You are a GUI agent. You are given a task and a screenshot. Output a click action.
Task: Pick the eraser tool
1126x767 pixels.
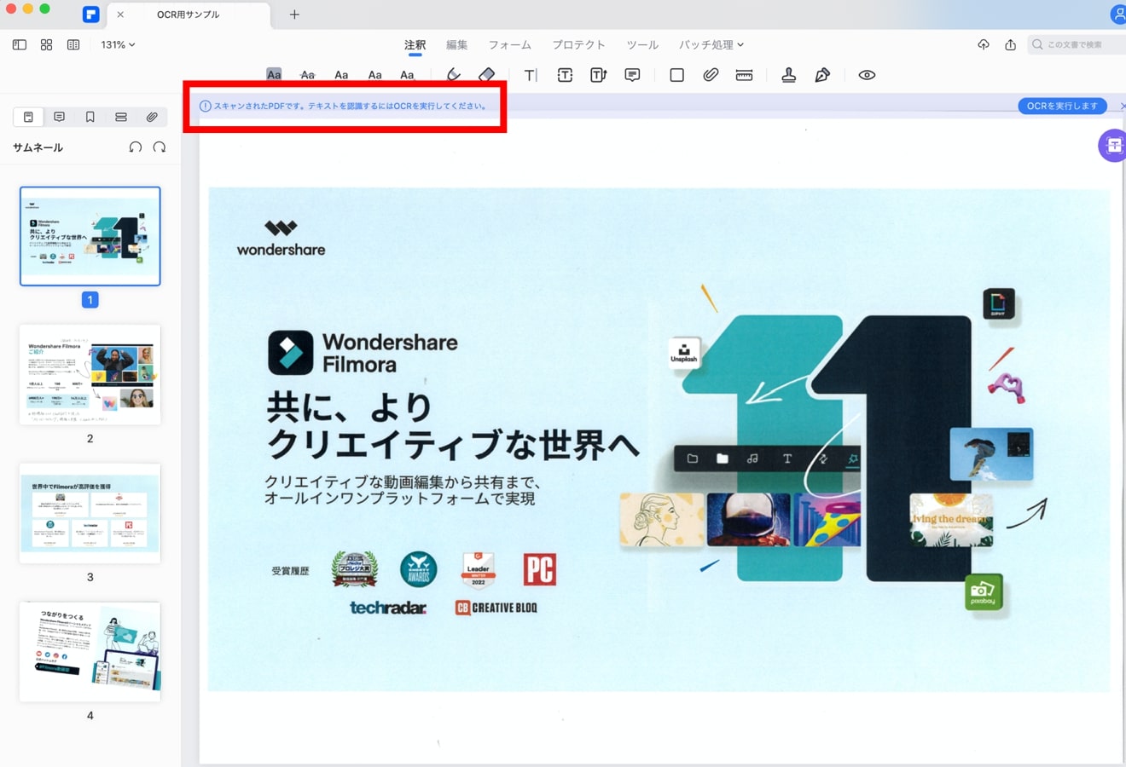click(486, 75)
